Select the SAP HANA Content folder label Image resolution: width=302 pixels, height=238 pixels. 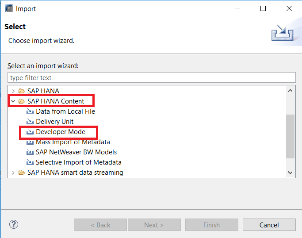[x=56, y=101]
